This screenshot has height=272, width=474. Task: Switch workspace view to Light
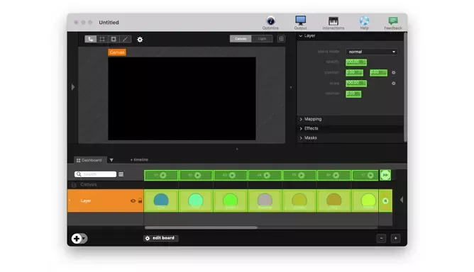pos(262,39)
